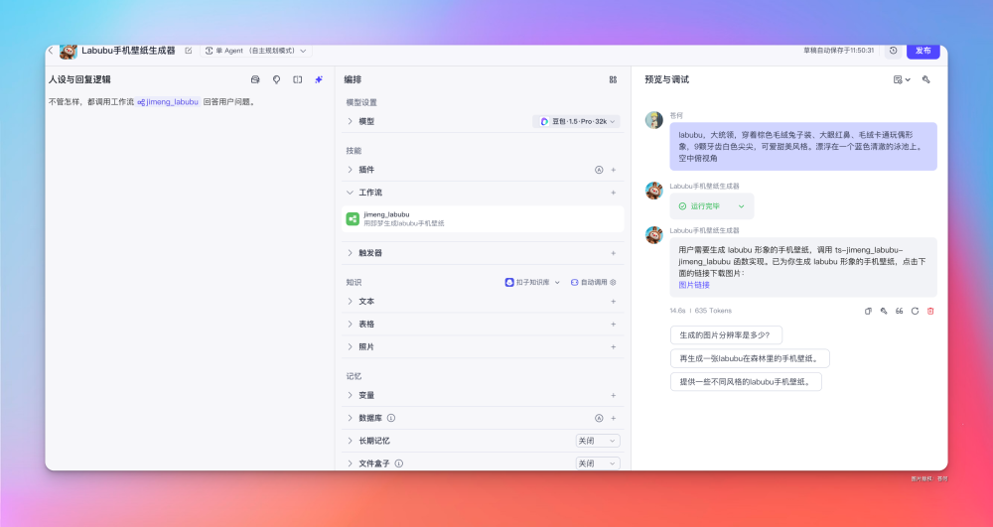Open the 图片链接 link
This screenshot has height=527, width=993.
pos(694,285)
